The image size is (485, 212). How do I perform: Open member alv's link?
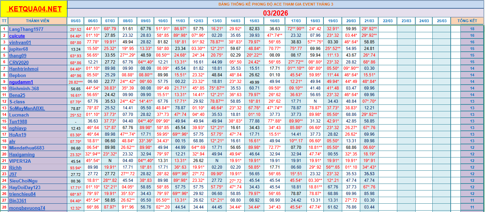[12, 141]
